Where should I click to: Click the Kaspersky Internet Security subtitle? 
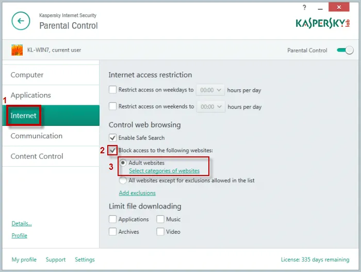68,15
